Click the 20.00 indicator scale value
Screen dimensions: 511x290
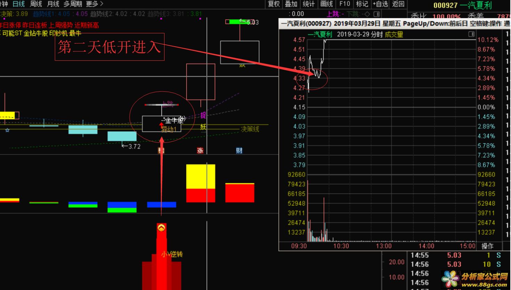(397, 262)
